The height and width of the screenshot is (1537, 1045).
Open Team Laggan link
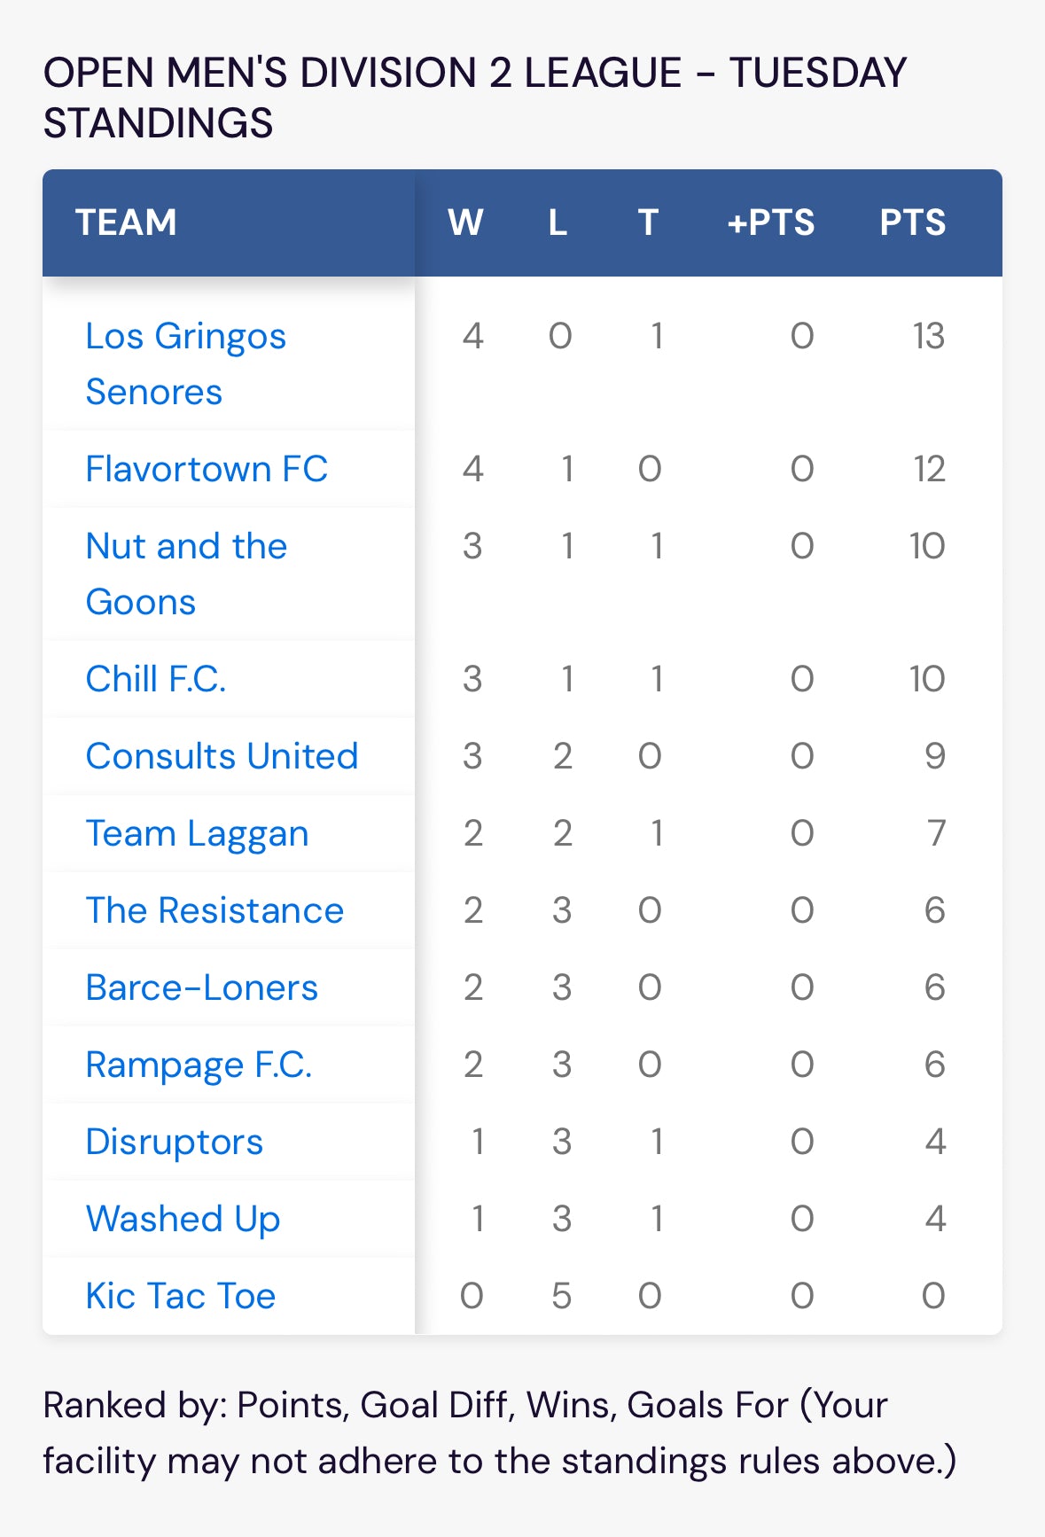coord(197,834)
